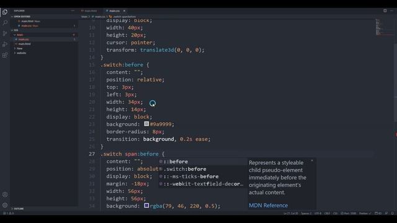Open the Source Control view

5,33
